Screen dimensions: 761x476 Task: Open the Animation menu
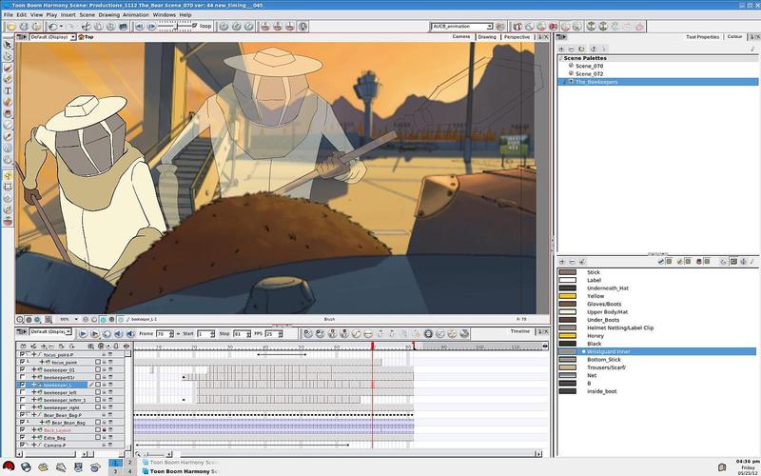pos(136,14)
